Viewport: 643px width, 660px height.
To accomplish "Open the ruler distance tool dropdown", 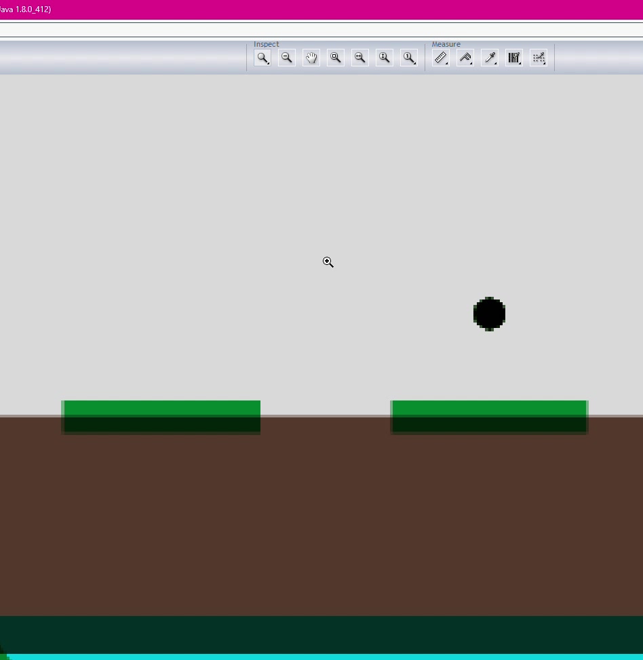I will pos(441,58).
